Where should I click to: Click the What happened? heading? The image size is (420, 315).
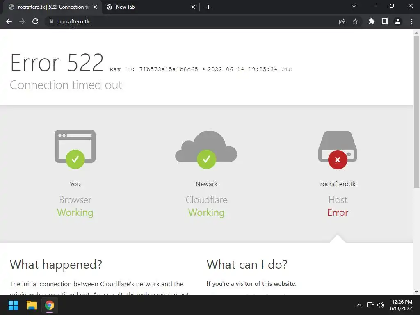tap(56, 265)
